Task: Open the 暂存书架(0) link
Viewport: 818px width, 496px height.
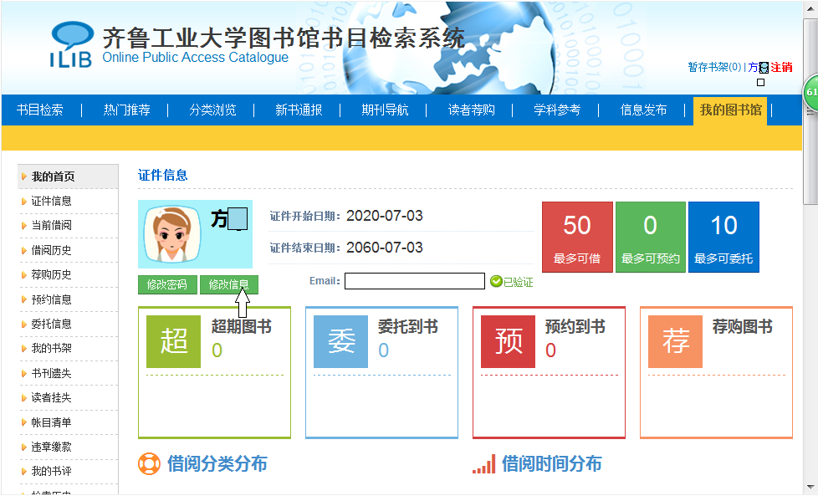Action: tap(714, 67)
